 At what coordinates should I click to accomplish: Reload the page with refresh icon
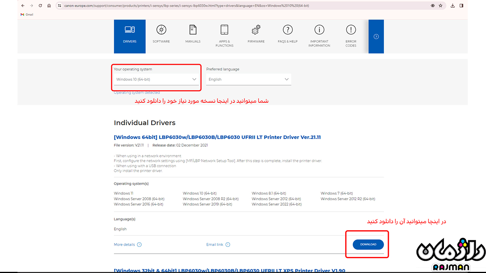click(40, 6)
